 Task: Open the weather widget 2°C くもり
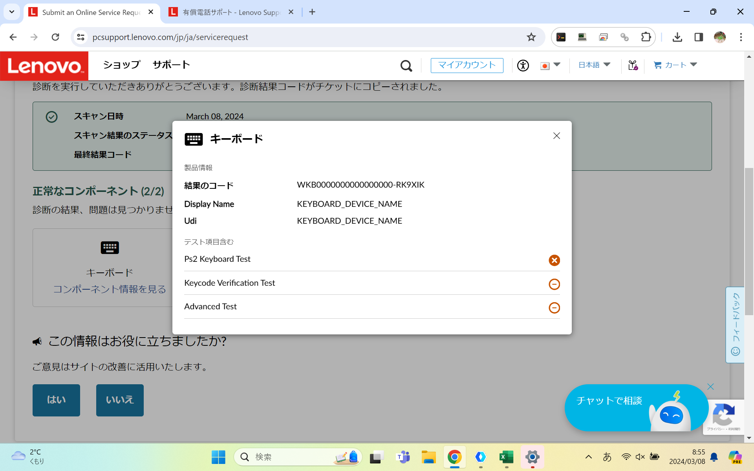(x=28, y=456)
